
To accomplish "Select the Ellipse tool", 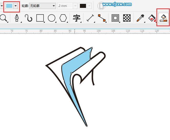I will coord(52,18).
